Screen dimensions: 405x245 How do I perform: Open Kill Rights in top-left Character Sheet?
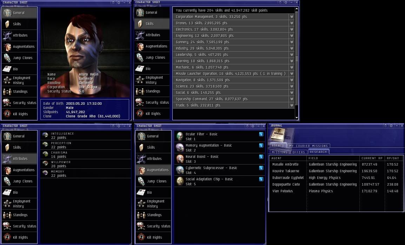pos(19,114)
